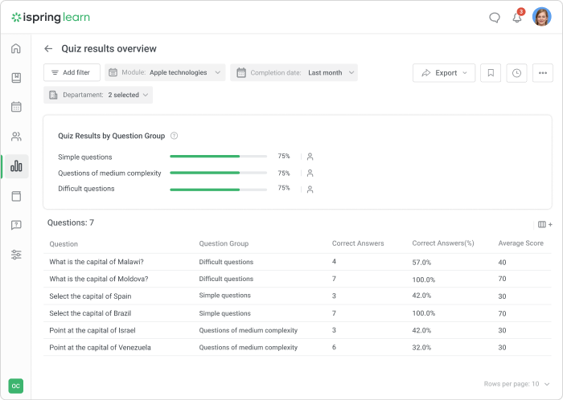Click the 'Quiz results overview' page title
563x400 pixels.
109,49
